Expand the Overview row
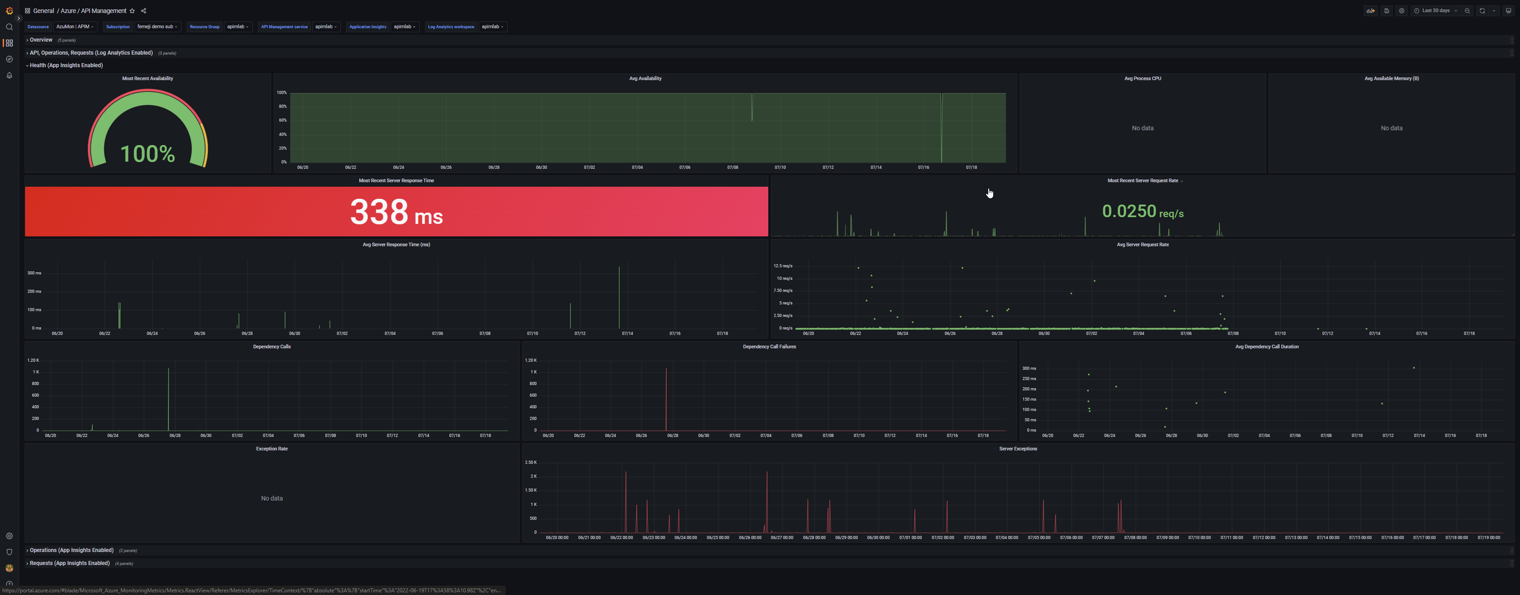This screenshot has height=595, width=1520. pyautogui.click(x=41, y=40)
